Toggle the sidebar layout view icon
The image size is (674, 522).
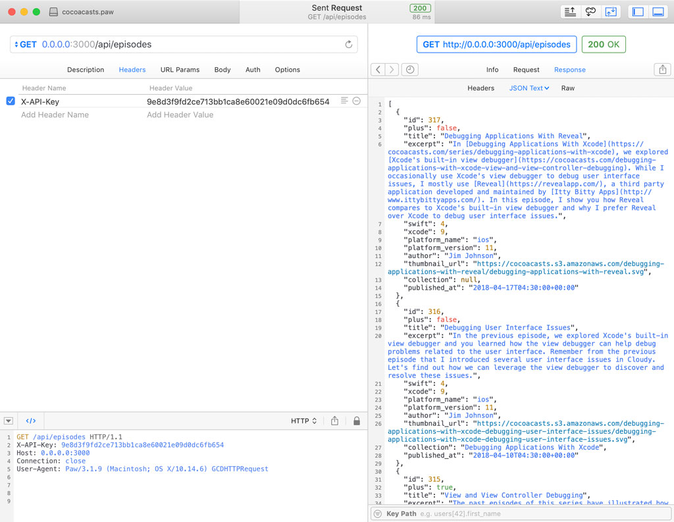[637, 11]
